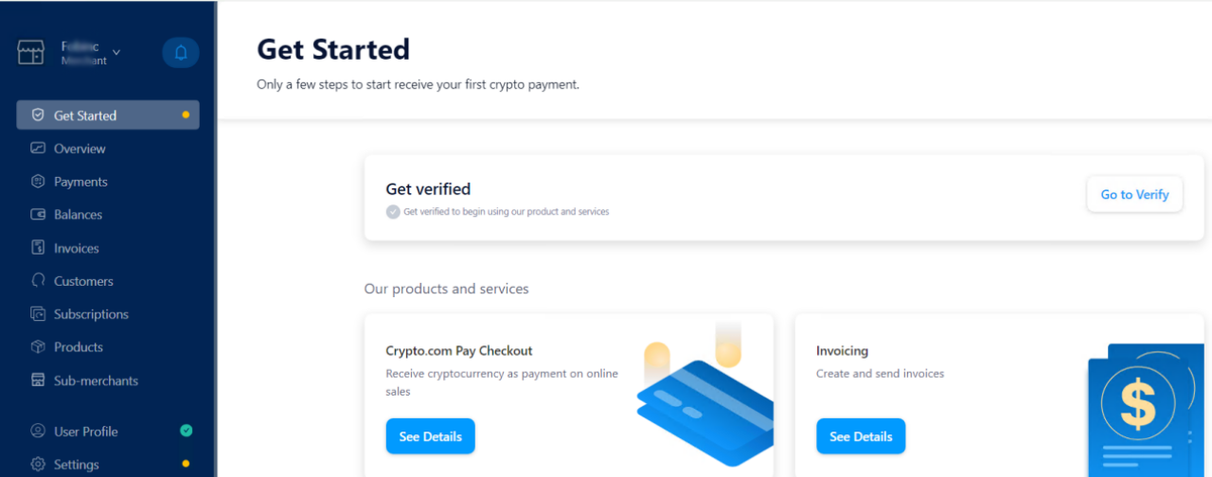
Task: Click the Get verified check circle
Action: (393, 212)
